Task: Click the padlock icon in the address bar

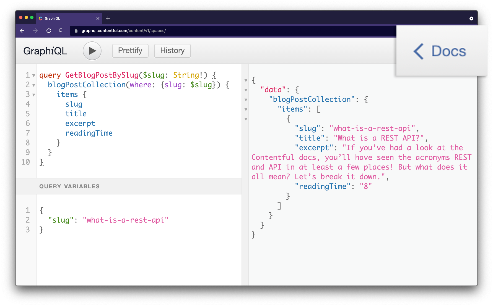Action: click(76, 31)
